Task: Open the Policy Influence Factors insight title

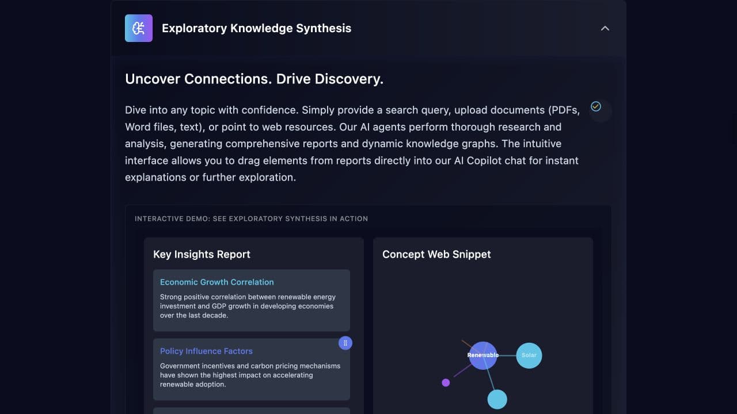Action: (206, 351)
